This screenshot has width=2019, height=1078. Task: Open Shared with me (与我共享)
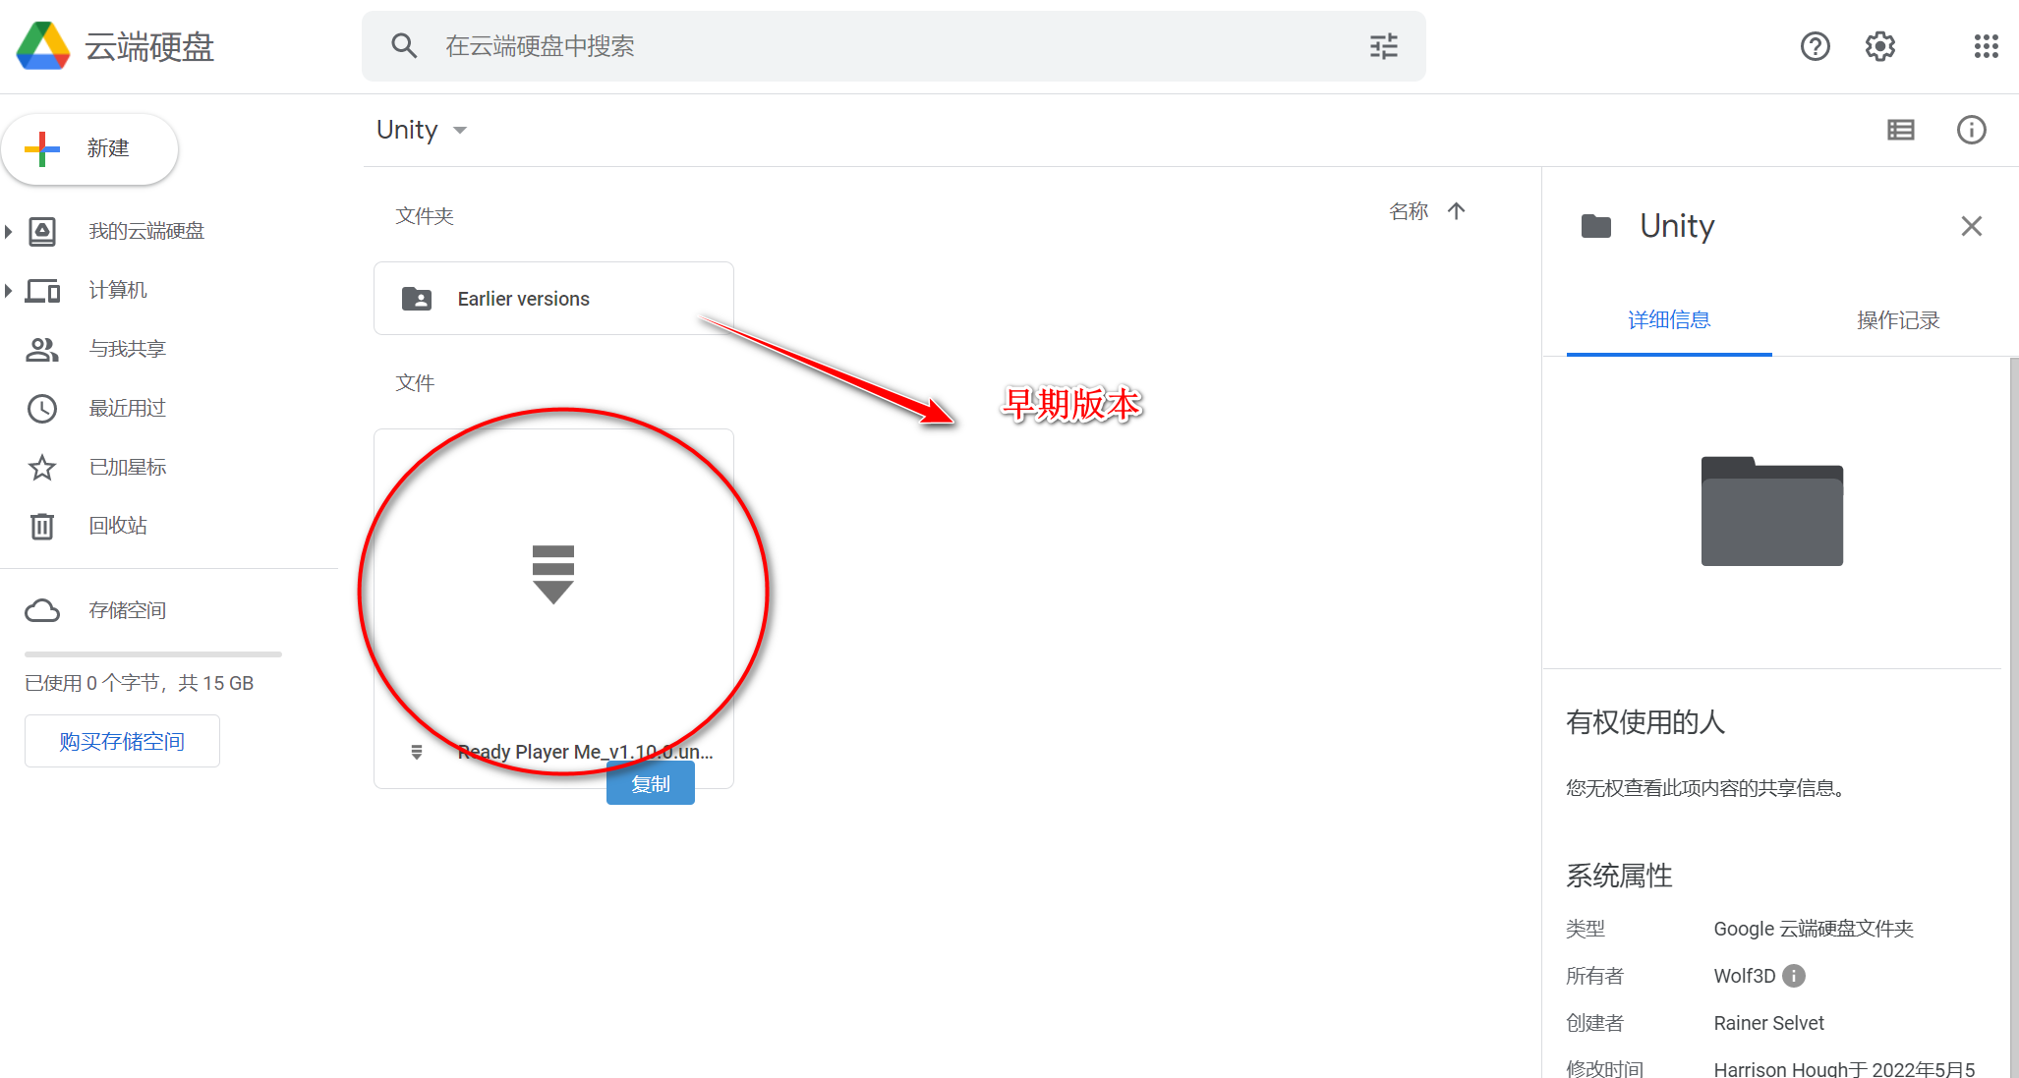pos(127,349)
